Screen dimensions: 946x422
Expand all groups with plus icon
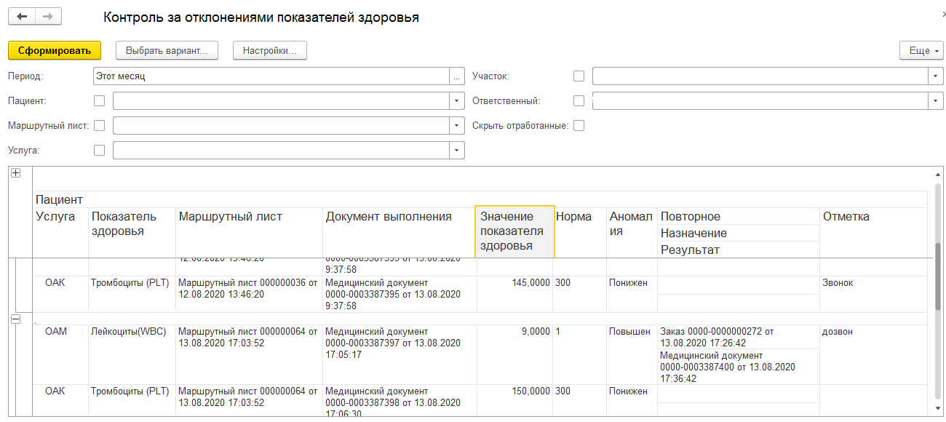click(x=15, y=173)
